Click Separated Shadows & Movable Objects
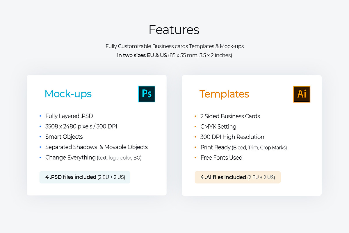 pyautogui.click(x=96, y=147)
